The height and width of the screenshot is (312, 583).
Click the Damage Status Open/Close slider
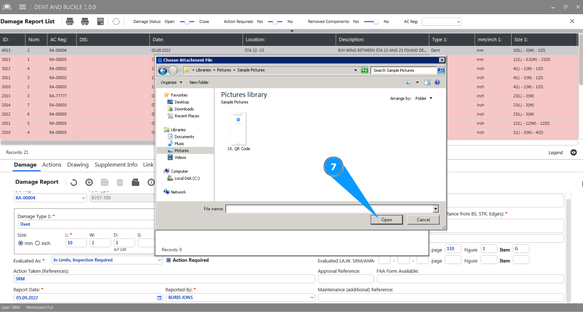tap(187, 22)
